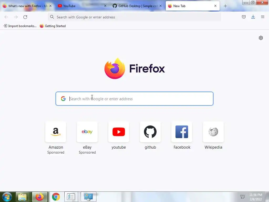Viewport: 269px width, 202px height.
Task: Click the taskbar clock showing 11:56 PM
Action: 256,197
